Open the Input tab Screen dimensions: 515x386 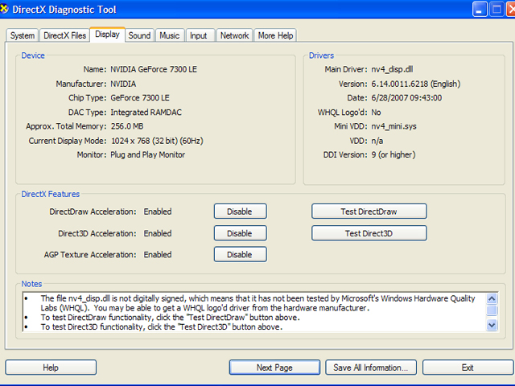(198, 35)
